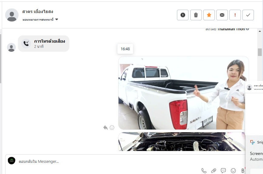Flag conversation as priority with red exclamation

point(235,15)
